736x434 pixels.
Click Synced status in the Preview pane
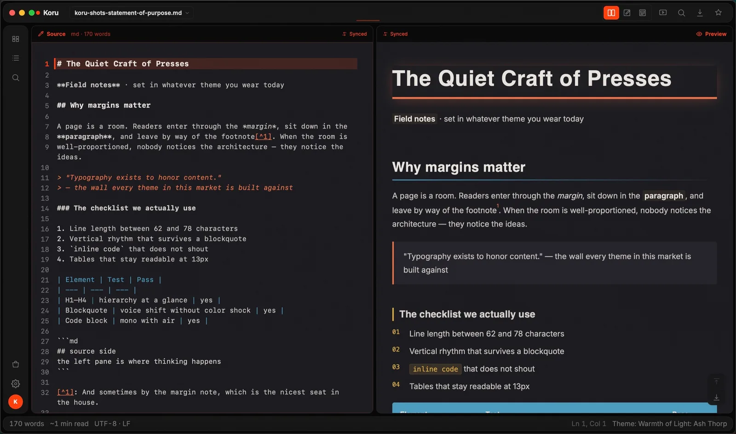(395, 34)
